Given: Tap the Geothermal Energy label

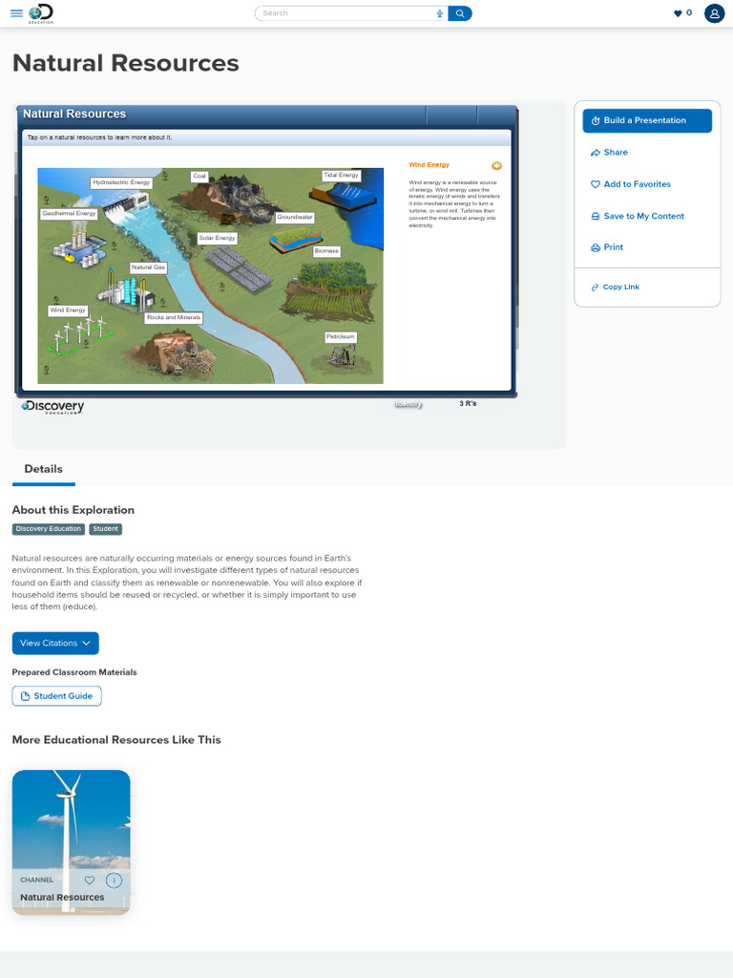Looking at the screenshot, I should click(x=69, y=213).
